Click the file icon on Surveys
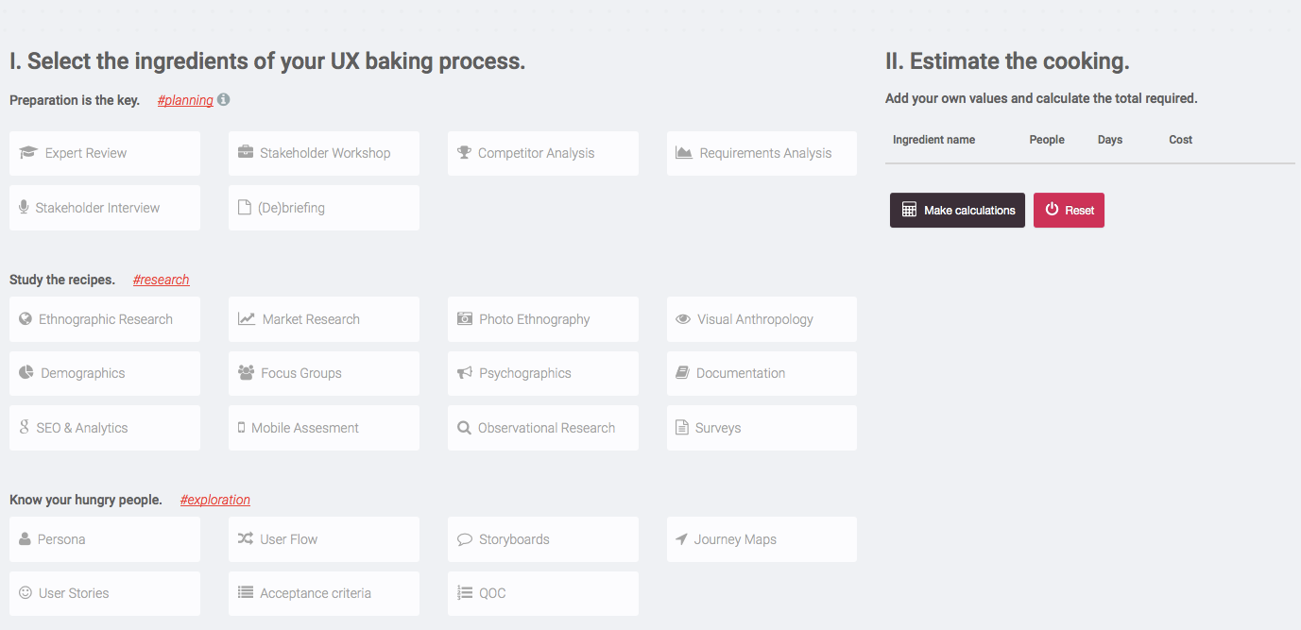Viewport: 1301px width, 630px height. click(682, 428)
